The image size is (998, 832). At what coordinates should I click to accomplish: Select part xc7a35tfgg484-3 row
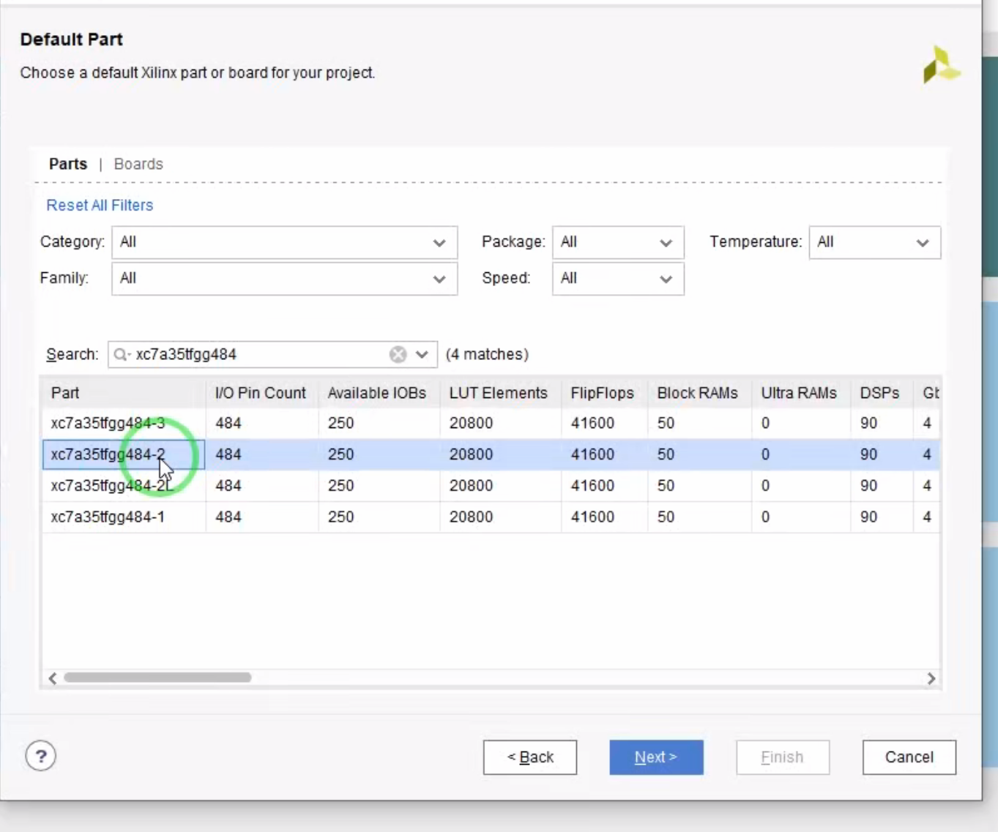491,423
